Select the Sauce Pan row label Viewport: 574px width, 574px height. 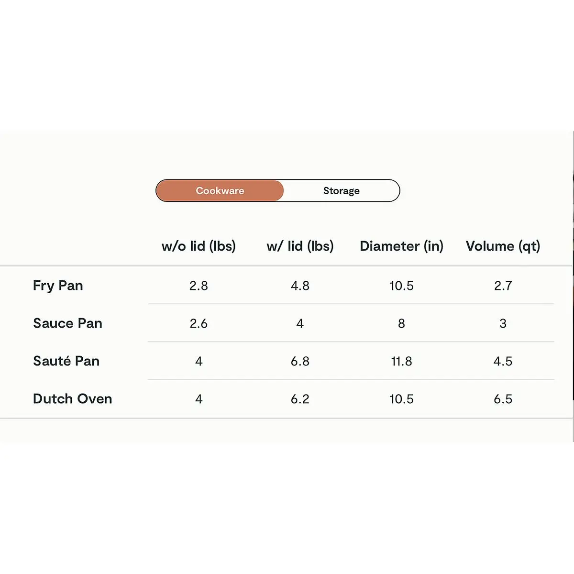click(x=67, y=323)
